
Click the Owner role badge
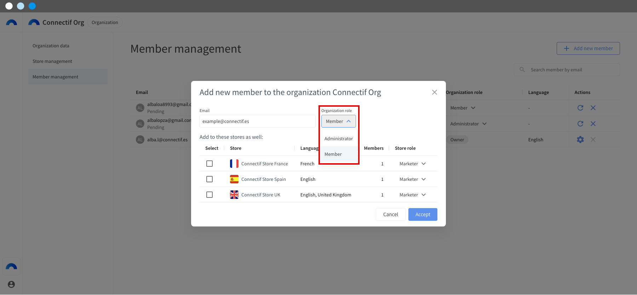[457, 140]
